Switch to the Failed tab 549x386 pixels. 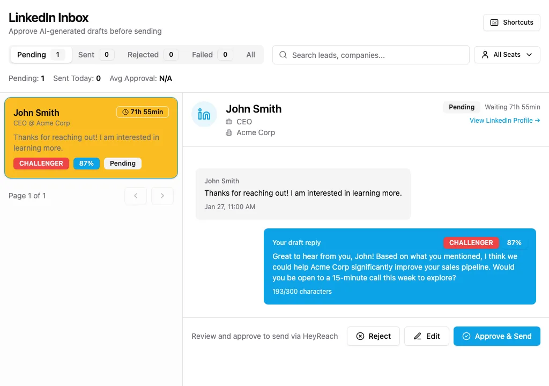(x=212, y=55)
